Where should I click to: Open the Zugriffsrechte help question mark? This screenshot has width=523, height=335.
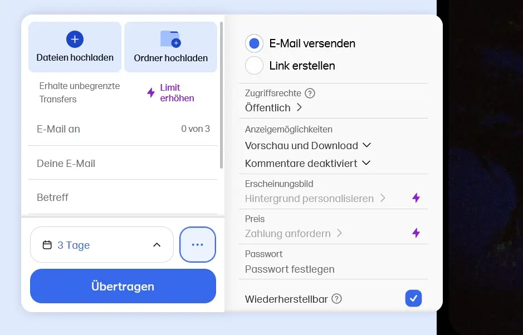click(x=310, y=93)
